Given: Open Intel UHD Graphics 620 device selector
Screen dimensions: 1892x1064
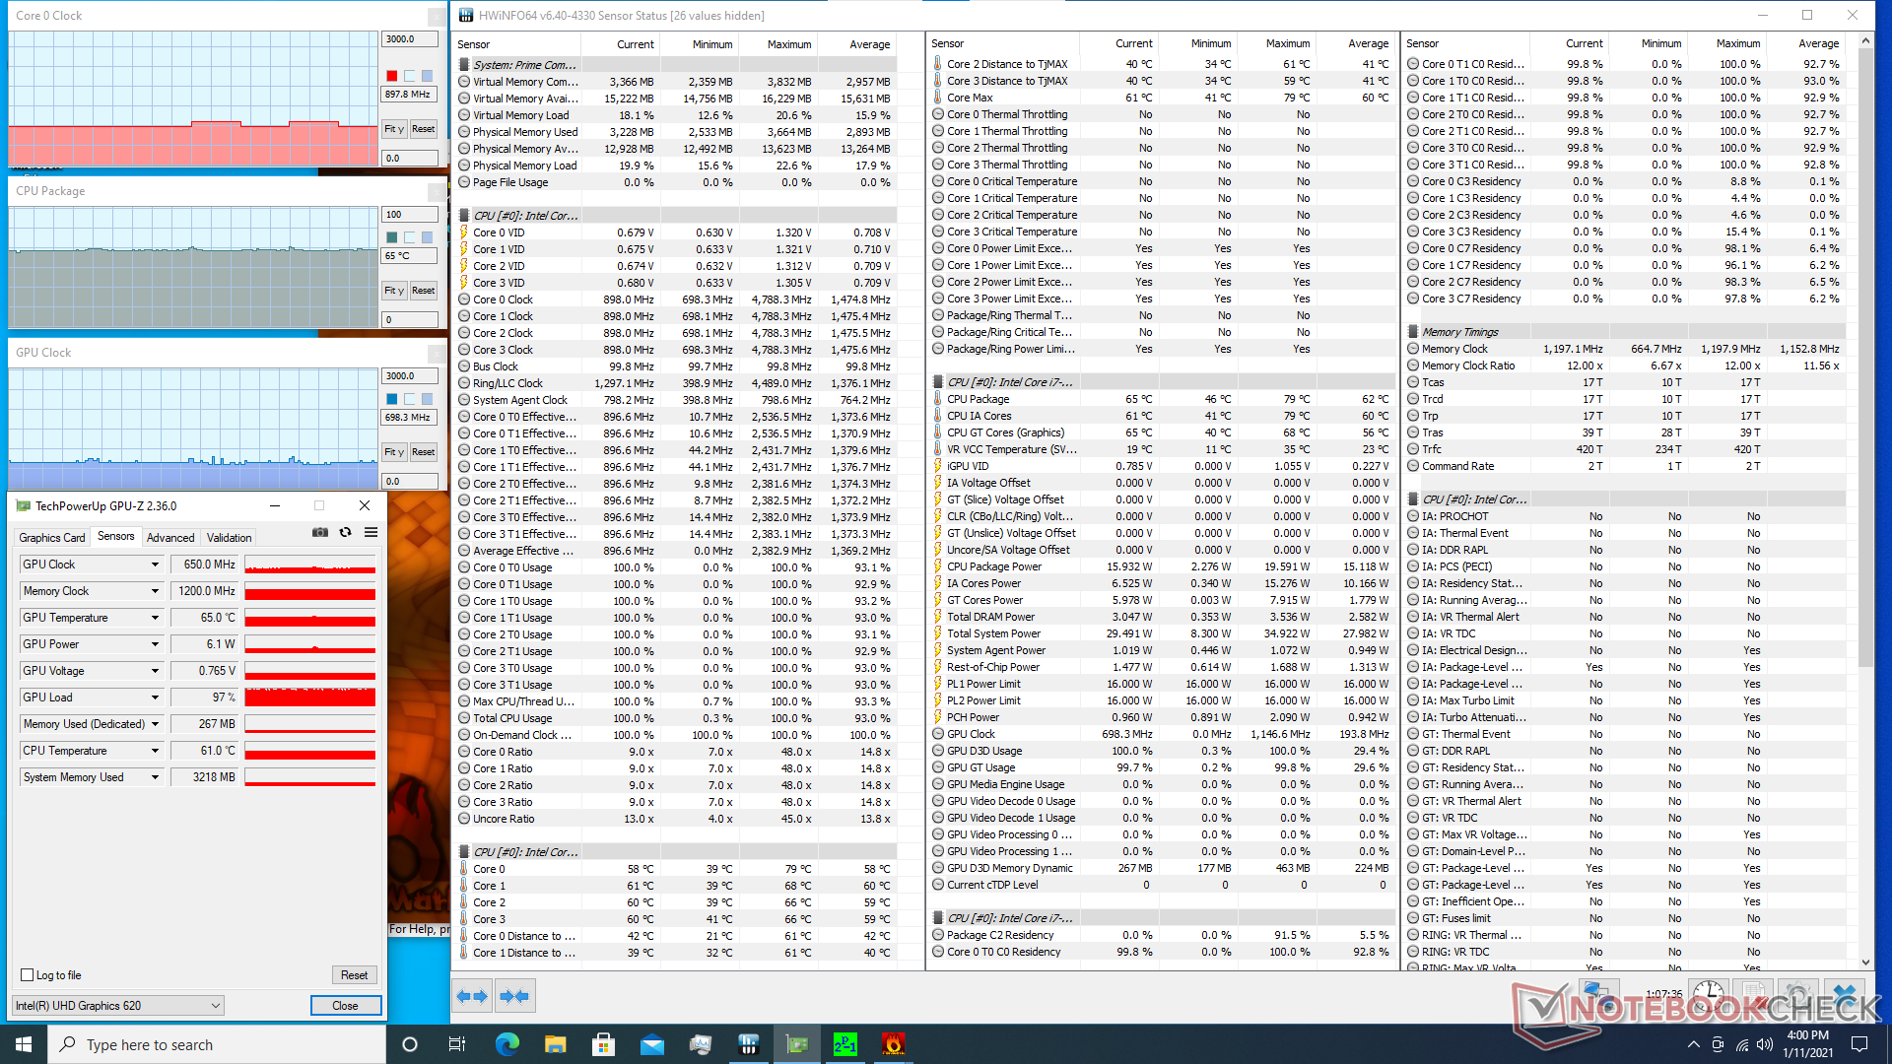Looking at the screenshot, I should coord(118,1006).
